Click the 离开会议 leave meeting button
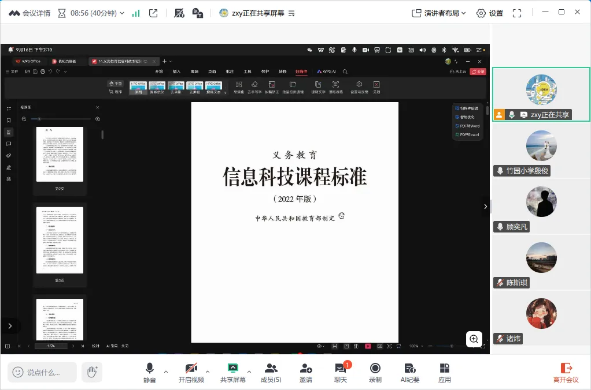This screenshot has height=390, width=591. click(566, 372)
